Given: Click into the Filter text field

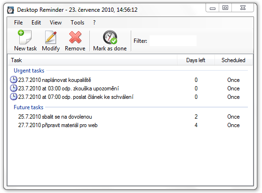Looking at the screenshot, I should (173, 40).
